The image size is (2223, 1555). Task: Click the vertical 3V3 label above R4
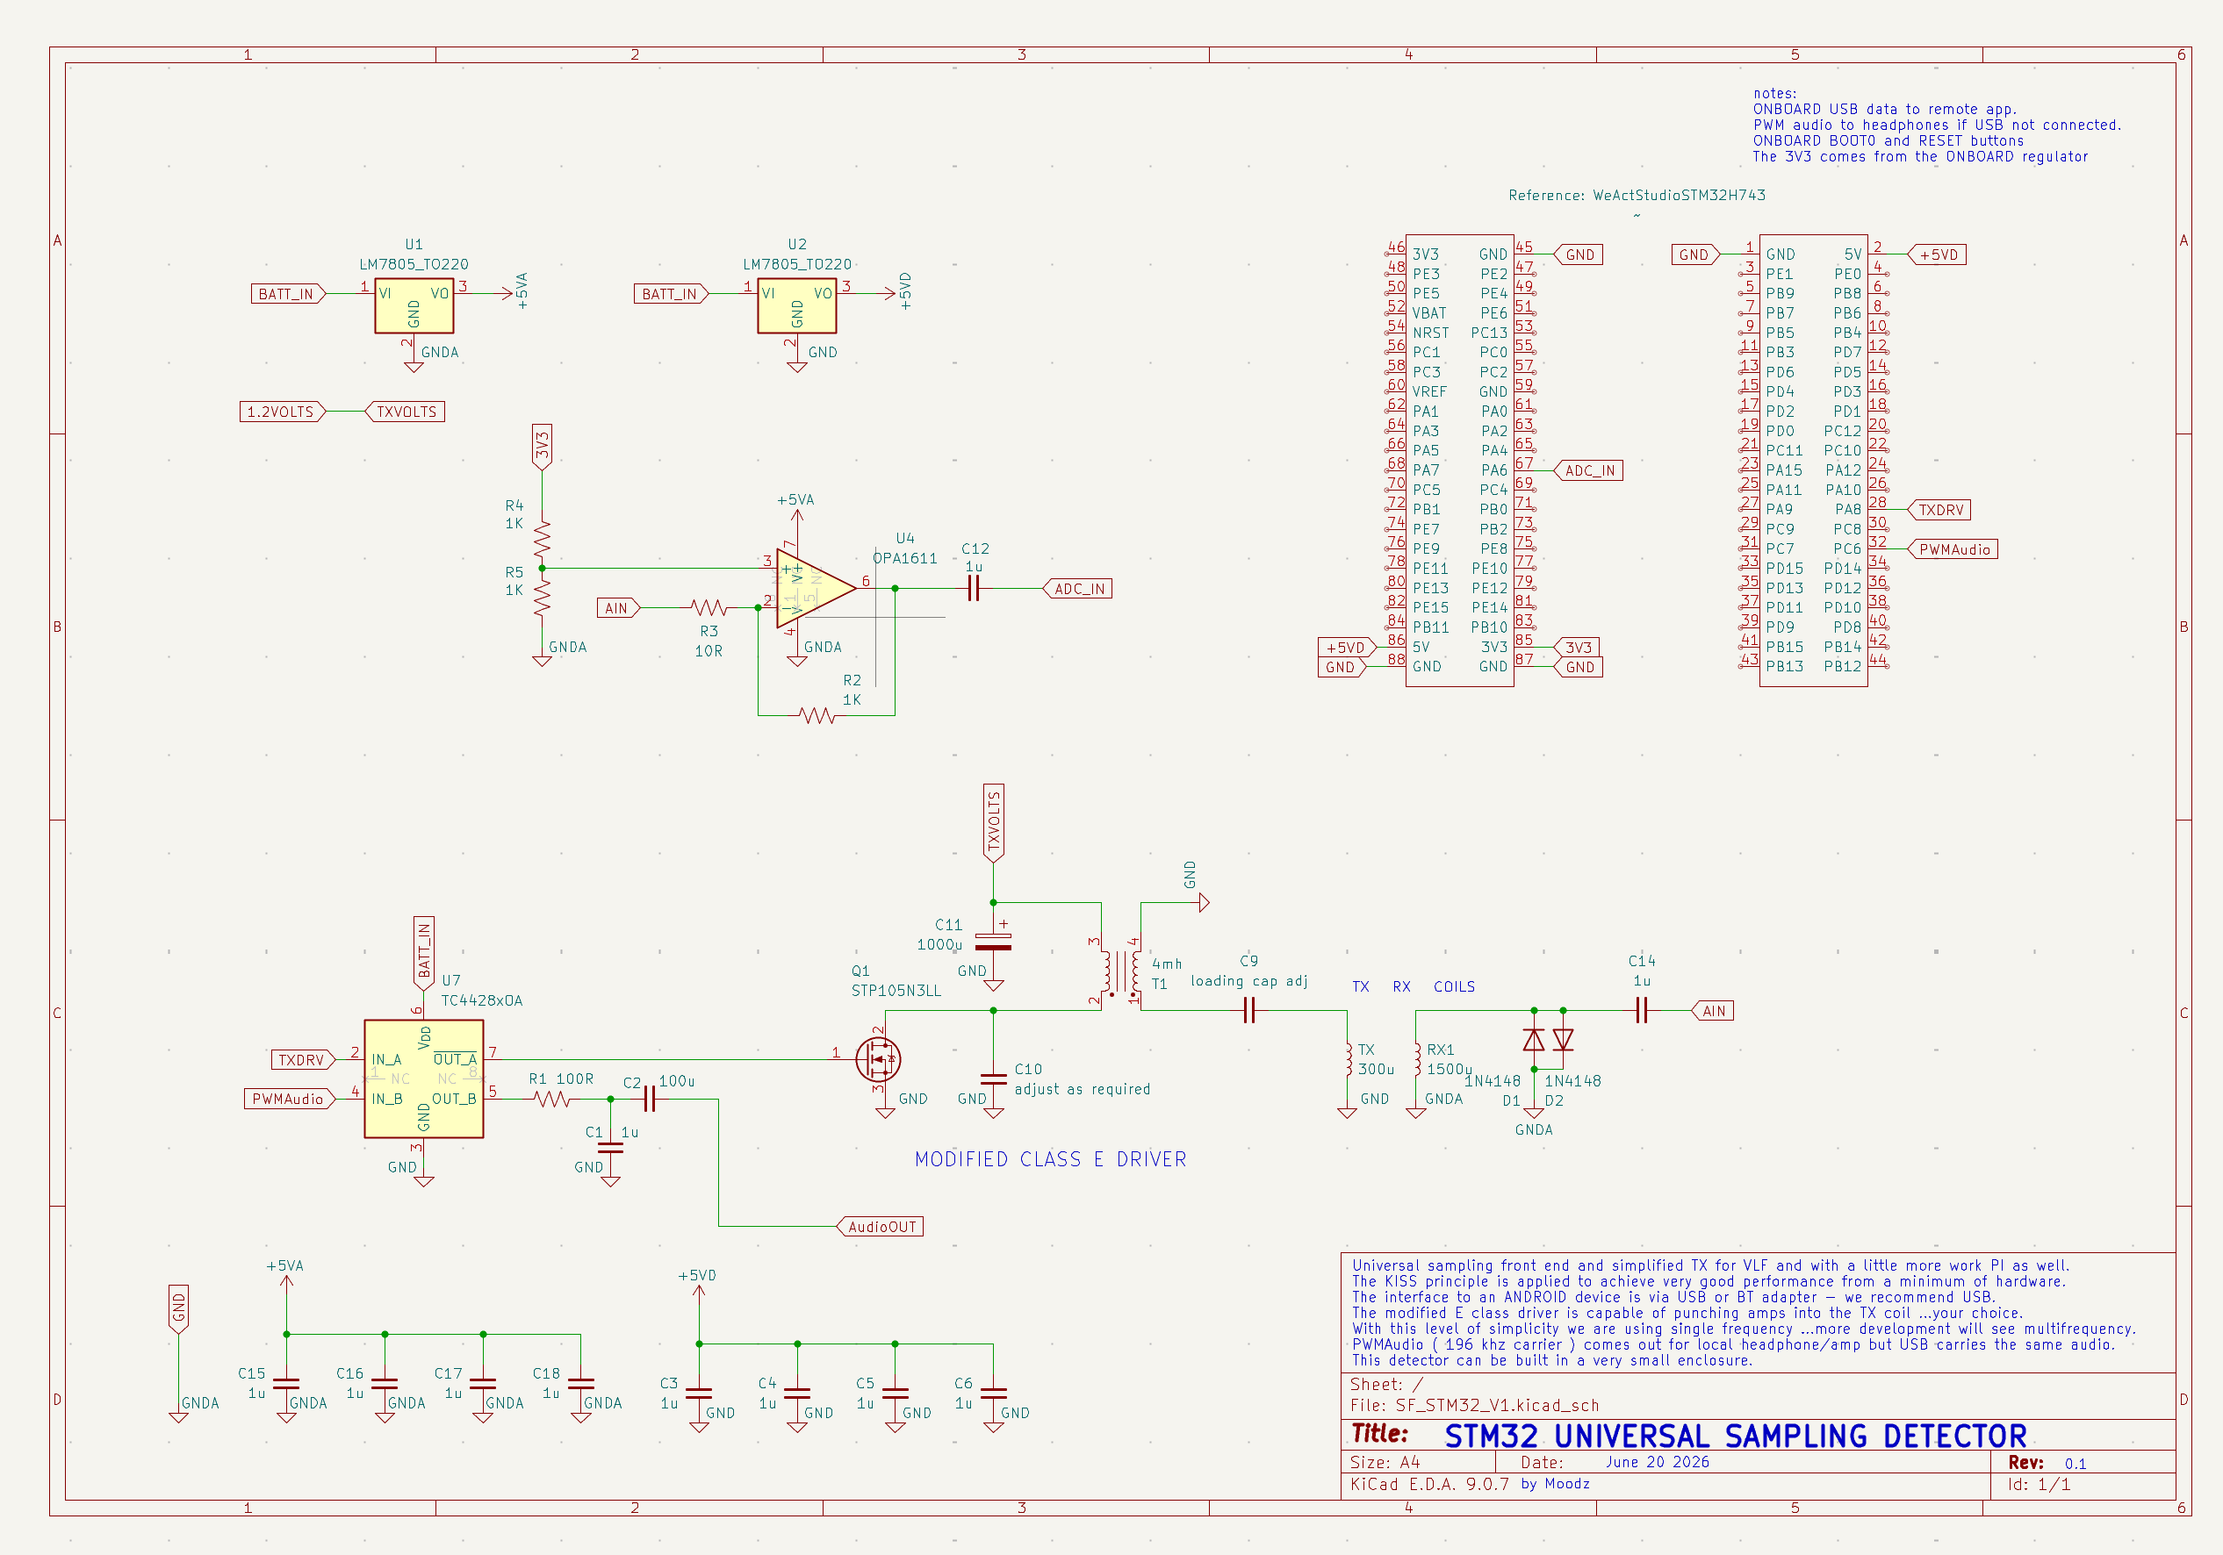tap(541, 447)
